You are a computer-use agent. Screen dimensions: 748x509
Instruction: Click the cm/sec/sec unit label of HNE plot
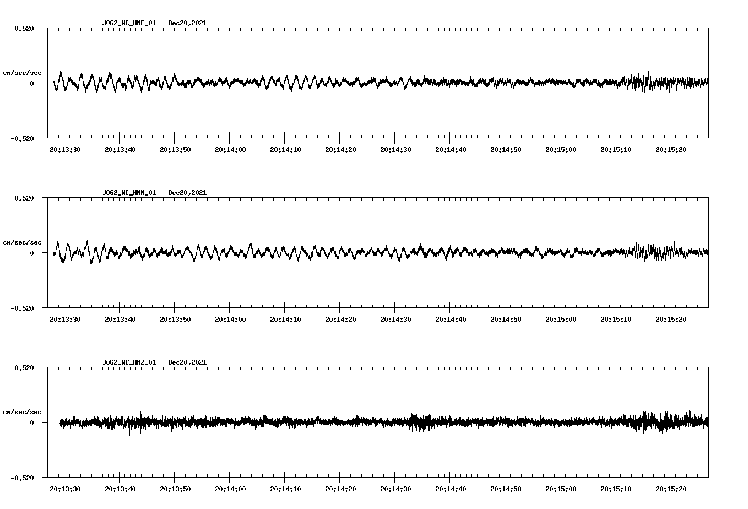pyautogui.click(x=22, y=73)
